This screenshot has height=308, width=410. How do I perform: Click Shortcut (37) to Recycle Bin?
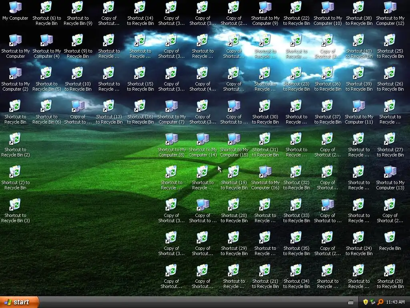(x=328, y=112)
